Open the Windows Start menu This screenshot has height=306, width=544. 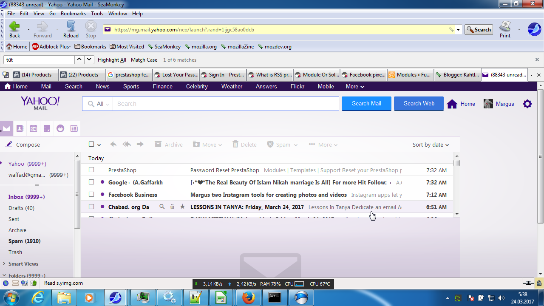tap(11, 297)
